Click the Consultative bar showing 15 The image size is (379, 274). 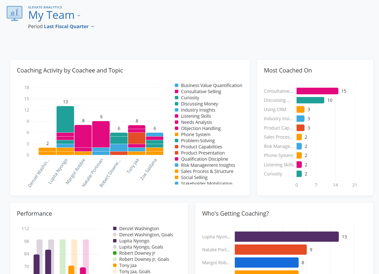(x=317, y=91)
